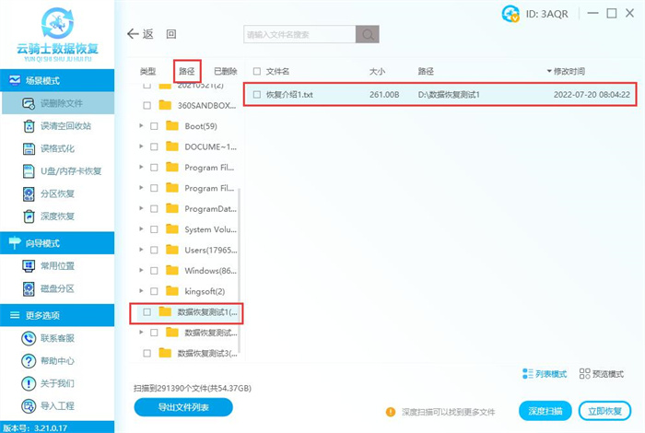Image resolution: width=645 pixels, height=433 pixels.
Task: Expand the Windows folder tree arrow
Action: tap(140, 271)
